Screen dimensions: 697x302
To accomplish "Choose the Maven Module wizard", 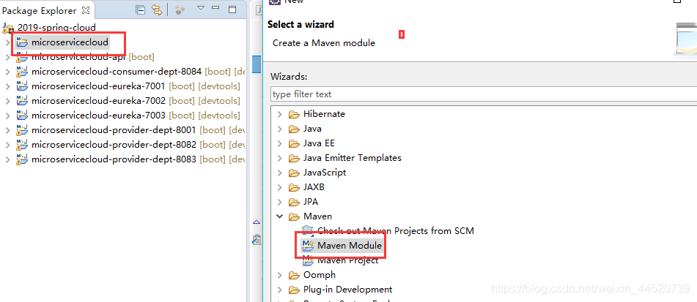I will click(x=350, y=245).
